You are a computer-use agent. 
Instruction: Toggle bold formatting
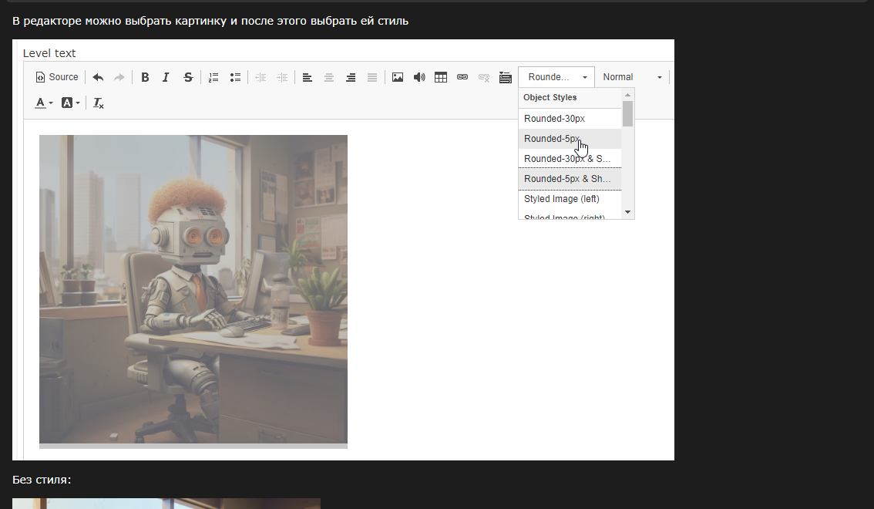click(145, 77)
